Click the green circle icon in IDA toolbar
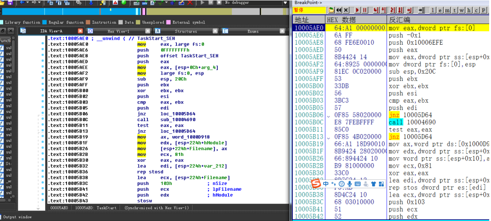The height and width of the screenshot is (221, 491). (x=124, y=3)
